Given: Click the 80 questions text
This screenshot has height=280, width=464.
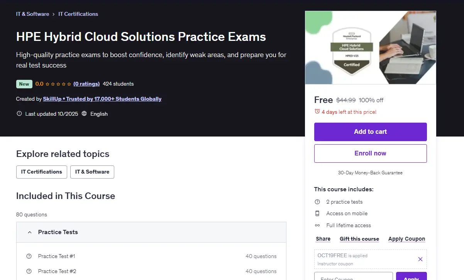Looking at the screenshot, I should [x=32, y=214].
